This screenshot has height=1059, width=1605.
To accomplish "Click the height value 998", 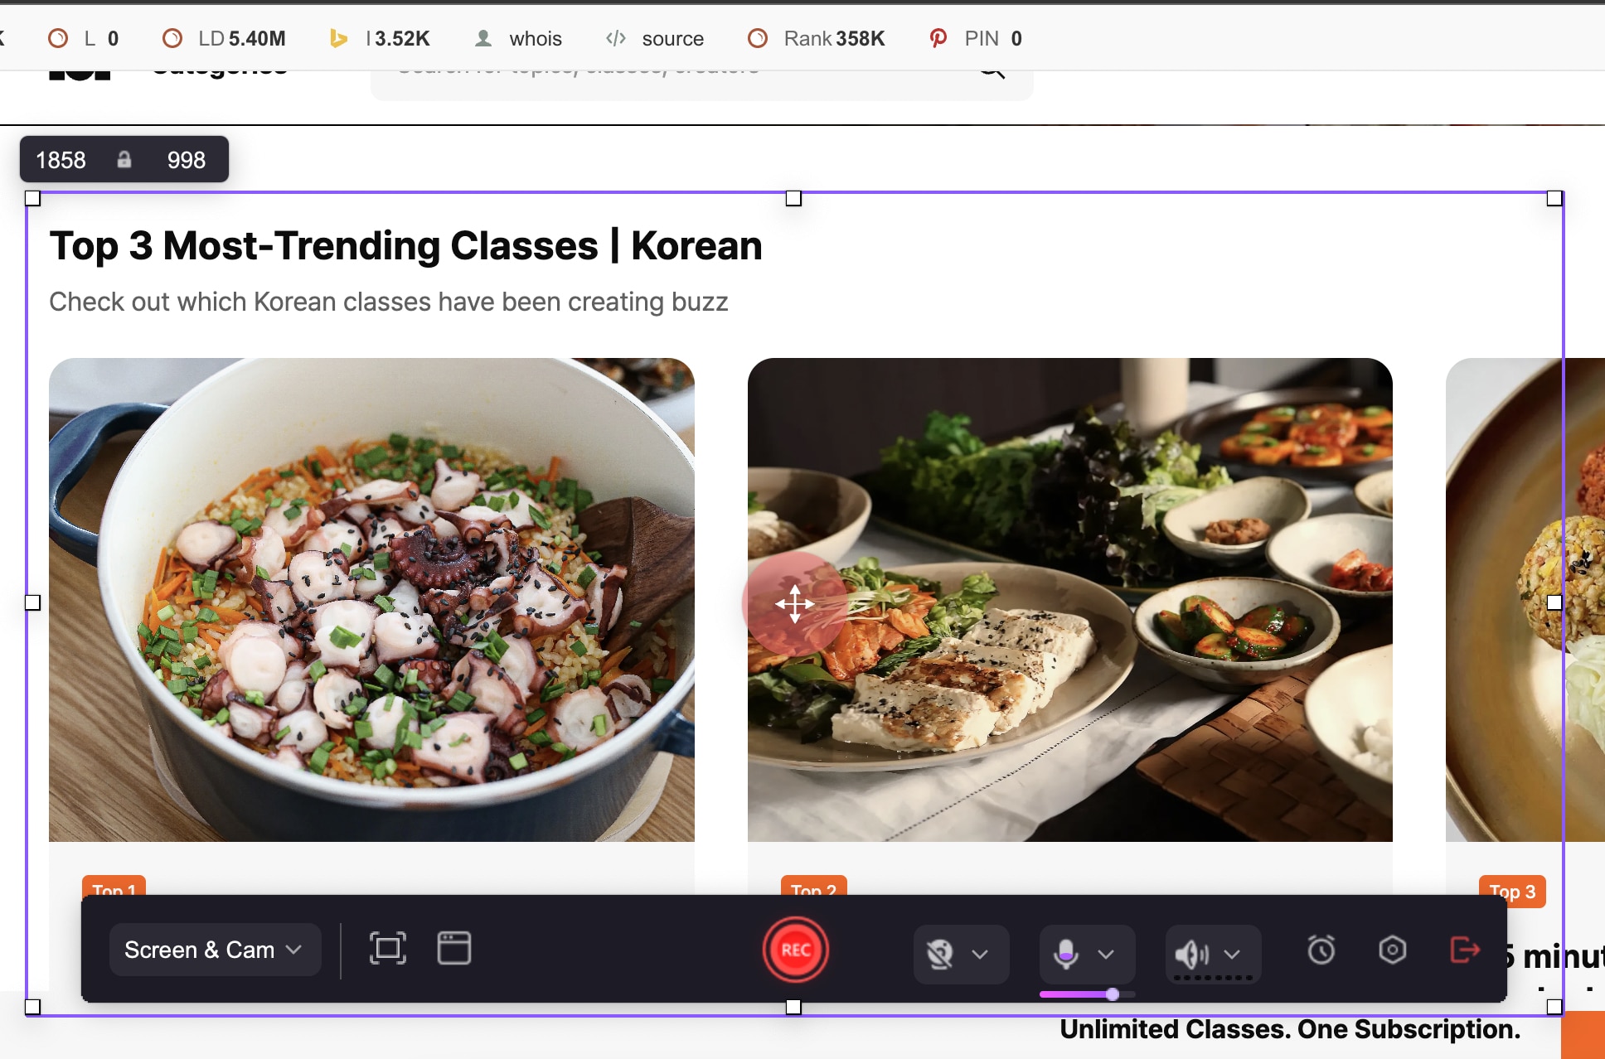I will pyautogui.click(x=187, y=160).
